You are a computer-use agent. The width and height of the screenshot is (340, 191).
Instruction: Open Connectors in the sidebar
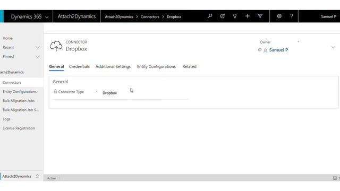pyautogui.click(x=12, y=83)
